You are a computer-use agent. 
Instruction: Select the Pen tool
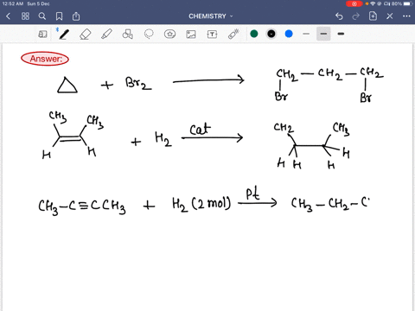click(64, 35)
